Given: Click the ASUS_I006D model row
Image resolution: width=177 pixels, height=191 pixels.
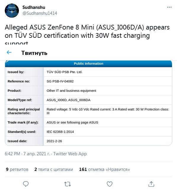Looking at the screenshot, I should tap(89, 100).
